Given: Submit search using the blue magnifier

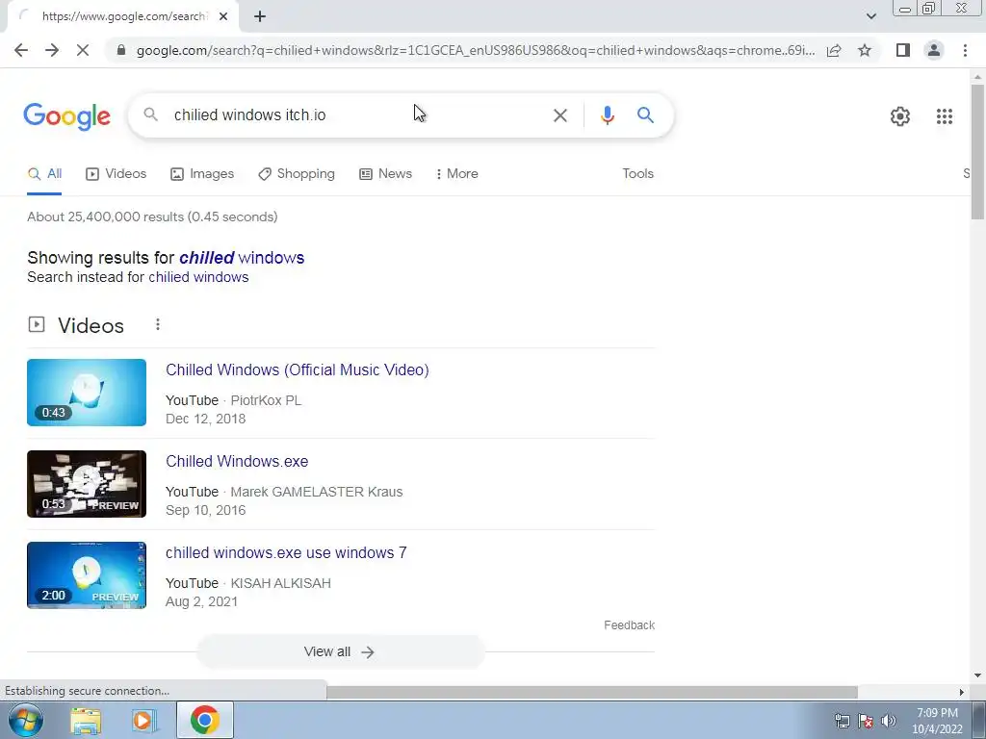Looking at the screenshot, I should (x=645, y=115).
